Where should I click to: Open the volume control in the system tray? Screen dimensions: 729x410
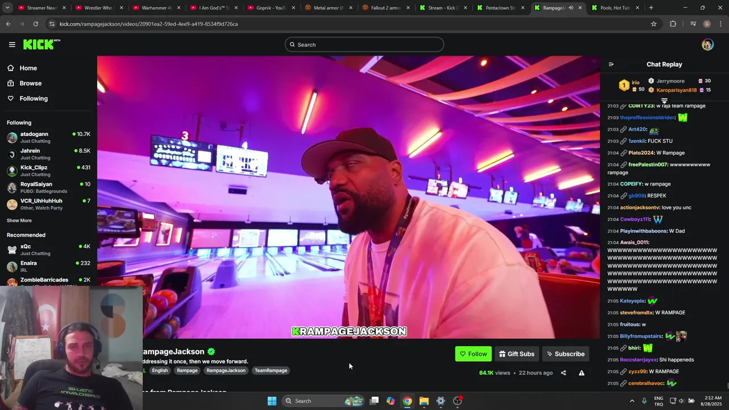coord(681,401)
